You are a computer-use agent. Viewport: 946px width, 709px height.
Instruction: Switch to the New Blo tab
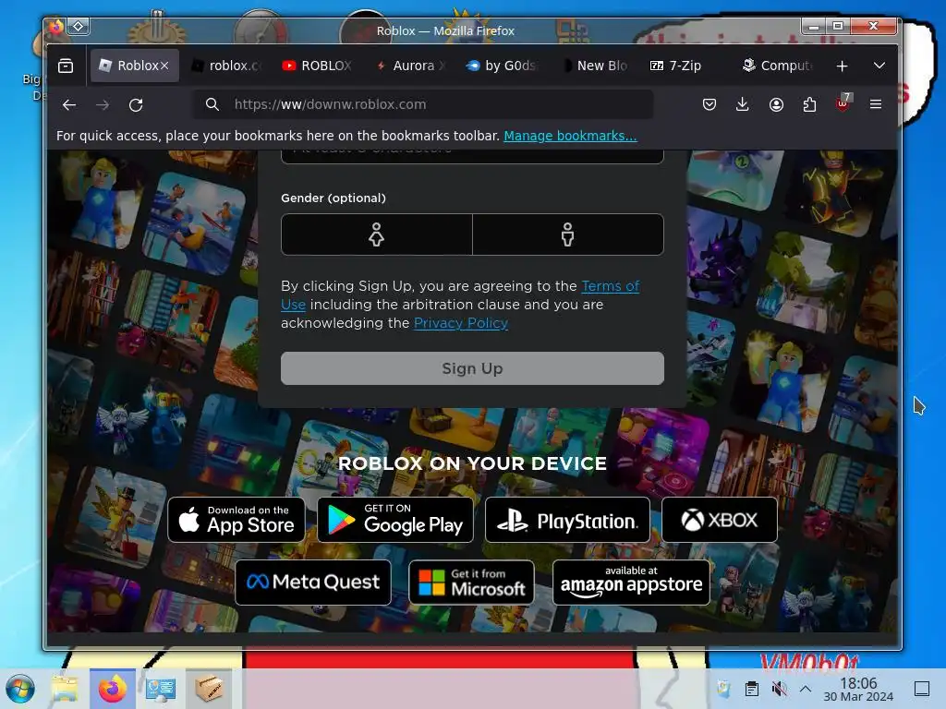[596, 66]
